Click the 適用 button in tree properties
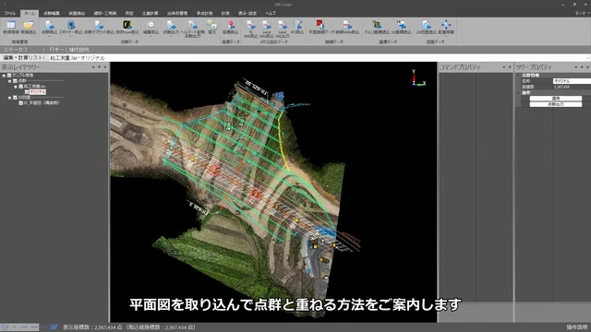Image resolution: width=591 pixels, height=332 pixels. pos(556,99)
